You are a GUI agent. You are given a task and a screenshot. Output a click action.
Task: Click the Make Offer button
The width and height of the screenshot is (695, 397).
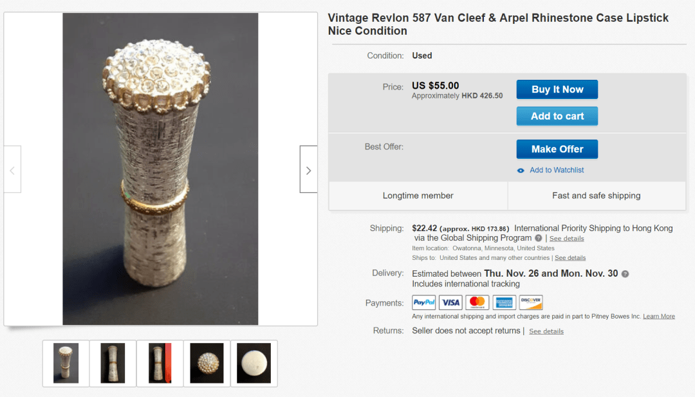[557, 149]
